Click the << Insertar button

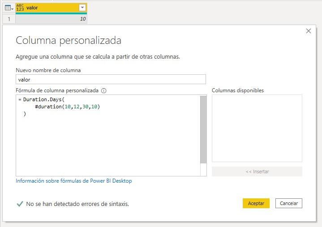pos(257,171)
